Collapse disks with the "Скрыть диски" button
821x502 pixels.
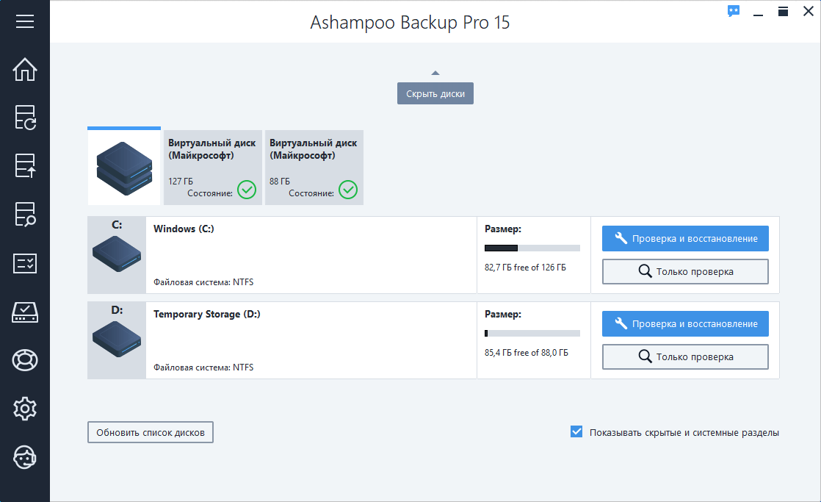[x=435, y=93]
